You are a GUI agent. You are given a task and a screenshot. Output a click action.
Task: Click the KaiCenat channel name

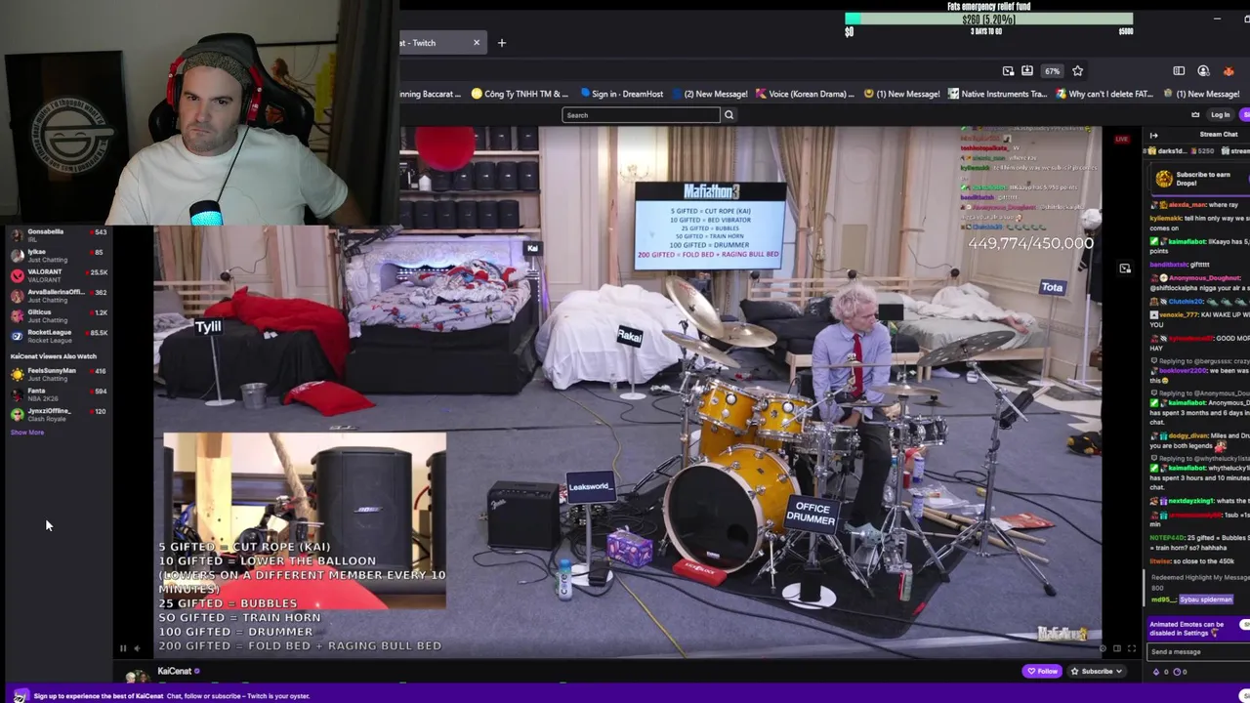click(x=175, y=671)
